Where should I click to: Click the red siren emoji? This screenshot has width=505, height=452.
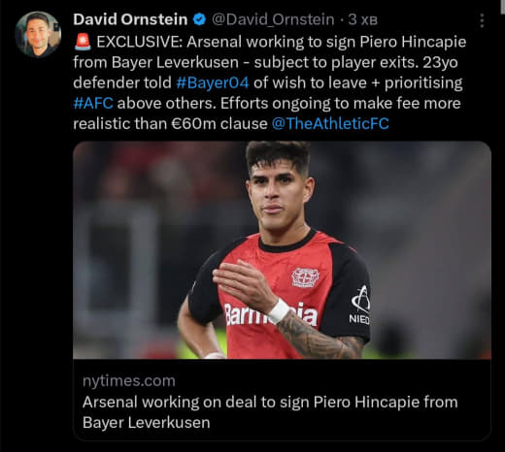click(x=83, y=43)
